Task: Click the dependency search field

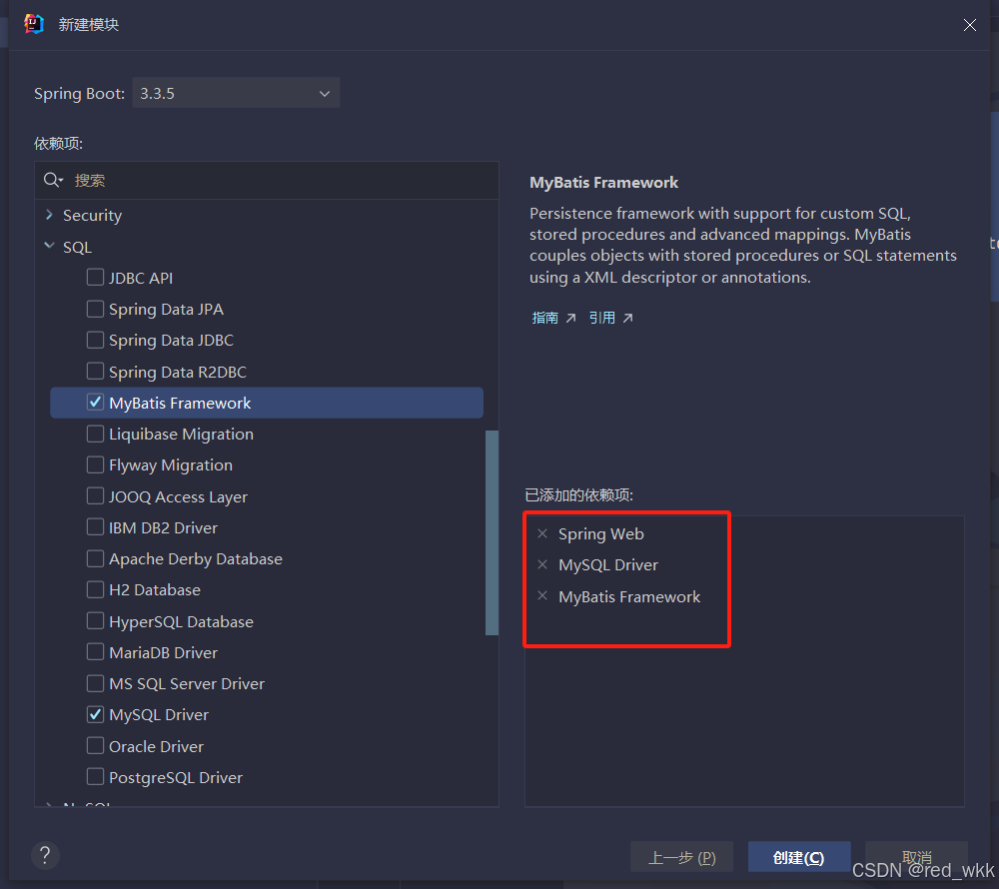Action: 267,180
